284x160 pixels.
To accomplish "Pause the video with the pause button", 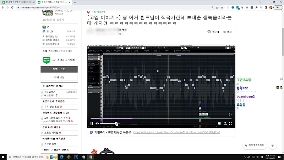I will click(x=92, y=123).
